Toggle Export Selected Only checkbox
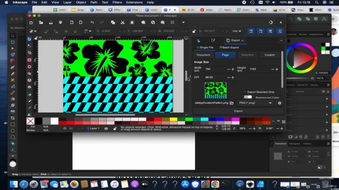 [245, 92]
